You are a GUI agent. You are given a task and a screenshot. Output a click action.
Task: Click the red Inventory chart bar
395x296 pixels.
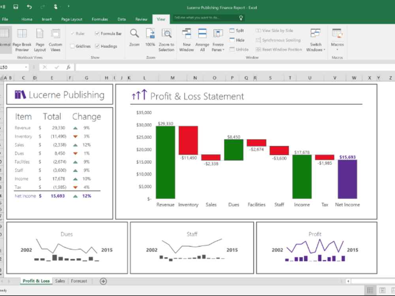(x=188, y=141)
